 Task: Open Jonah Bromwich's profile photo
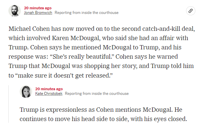tap(15, 11)
